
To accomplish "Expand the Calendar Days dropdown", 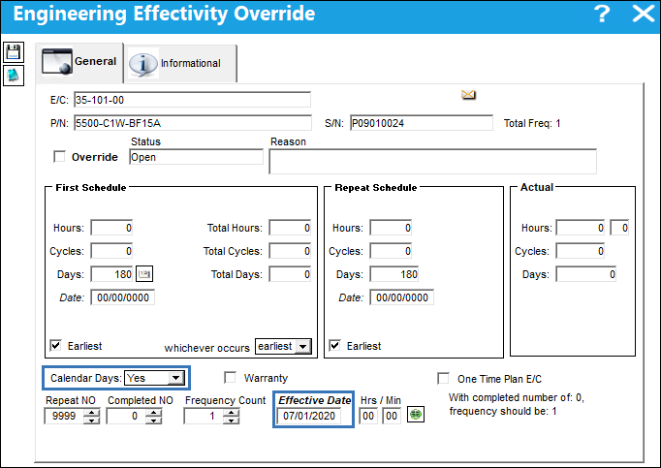I will point(175,378).
